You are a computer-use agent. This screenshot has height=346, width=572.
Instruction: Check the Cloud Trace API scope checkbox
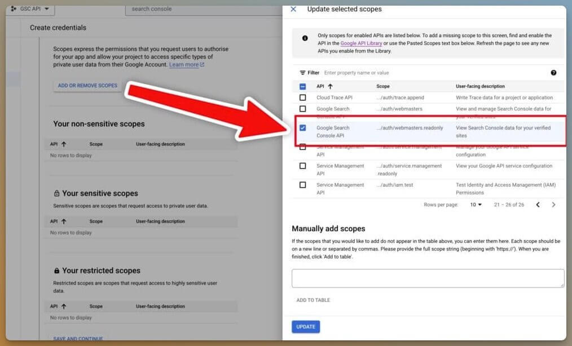[302, 97]
